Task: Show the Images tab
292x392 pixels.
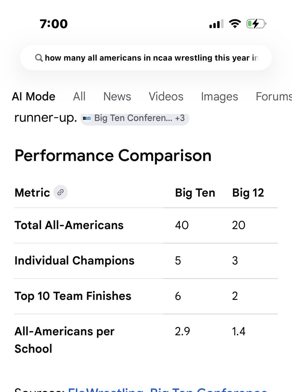Action: point(219,97)
